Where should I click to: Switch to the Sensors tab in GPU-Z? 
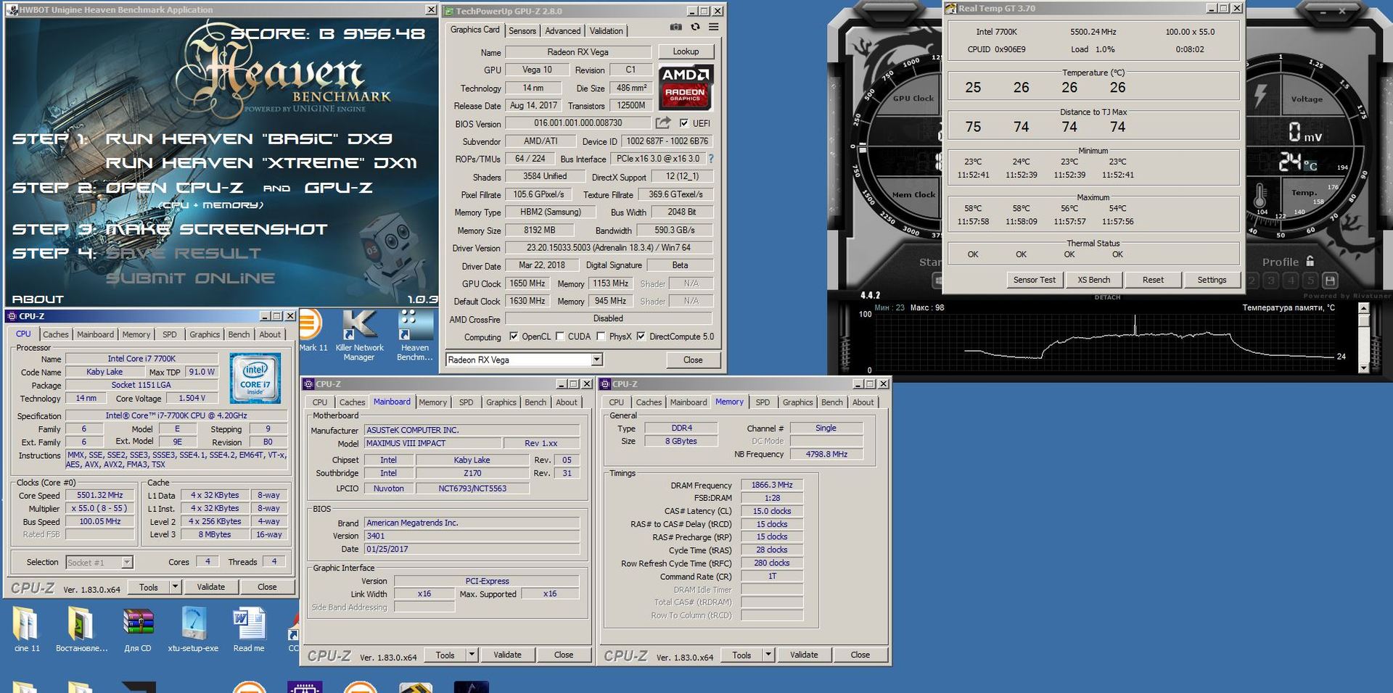coord(522,30)
